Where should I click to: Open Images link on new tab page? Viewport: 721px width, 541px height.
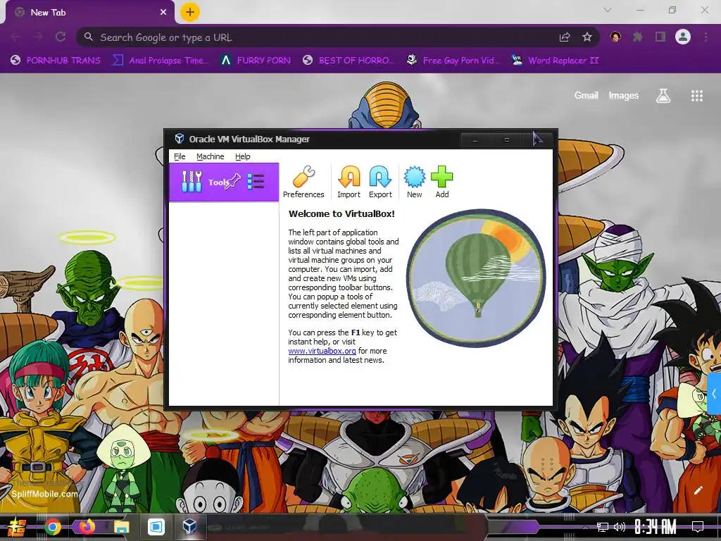tap(624, 95)
